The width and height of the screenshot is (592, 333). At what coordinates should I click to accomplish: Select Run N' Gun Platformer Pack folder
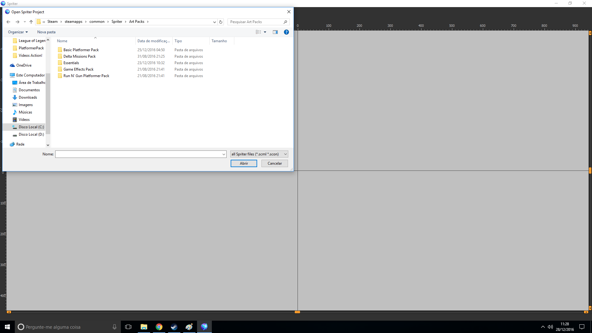point(86,76)
